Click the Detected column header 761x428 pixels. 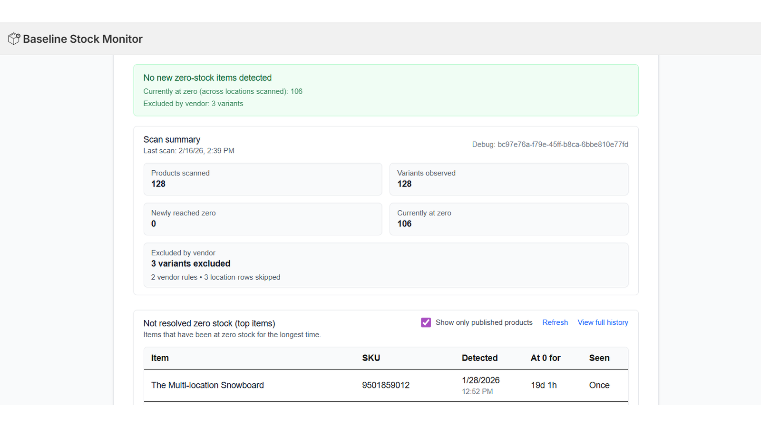(x=479, y=358)
